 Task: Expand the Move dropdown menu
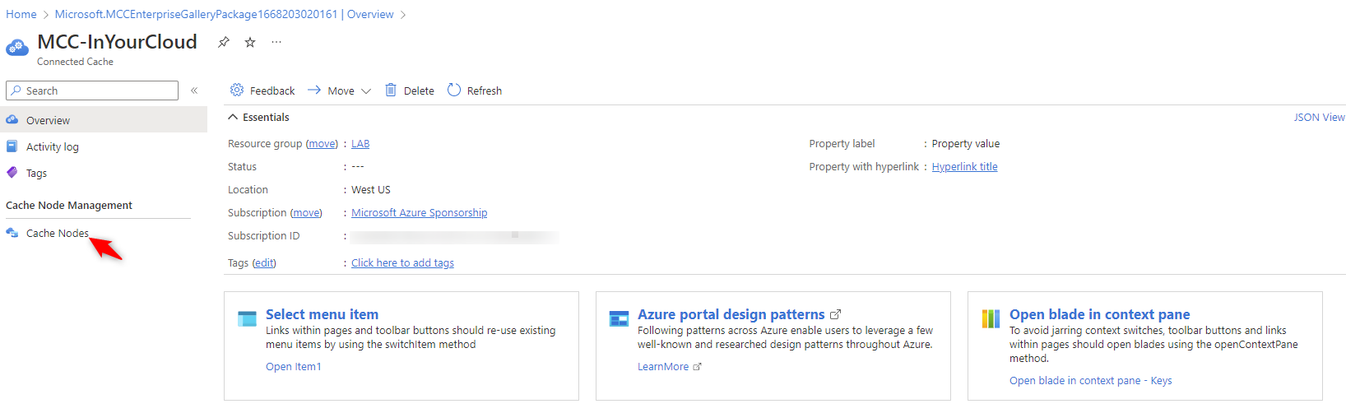[366, 91]
